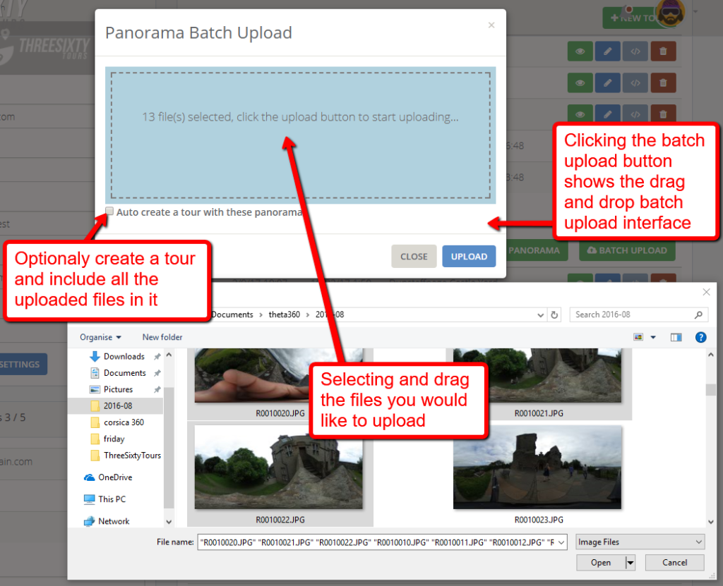Open the Organise dropdown menu
Image resolution: width=723 pixels, height=586 pixels.
tap(100, 337)
